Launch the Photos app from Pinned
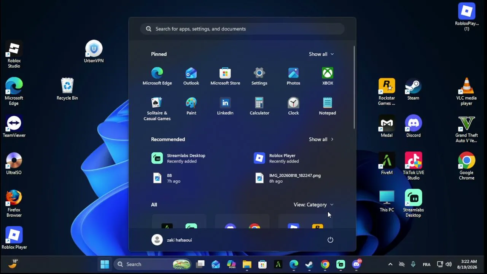The image size is (487, 274). [293, 76]
